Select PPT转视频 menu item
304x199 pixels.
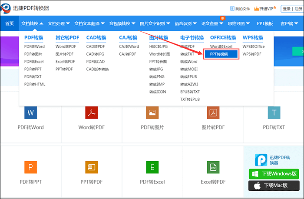[221, 54]
